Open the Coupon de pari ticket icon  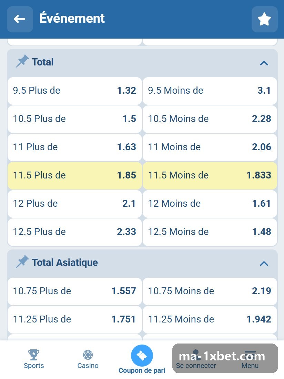pos(142,356)
